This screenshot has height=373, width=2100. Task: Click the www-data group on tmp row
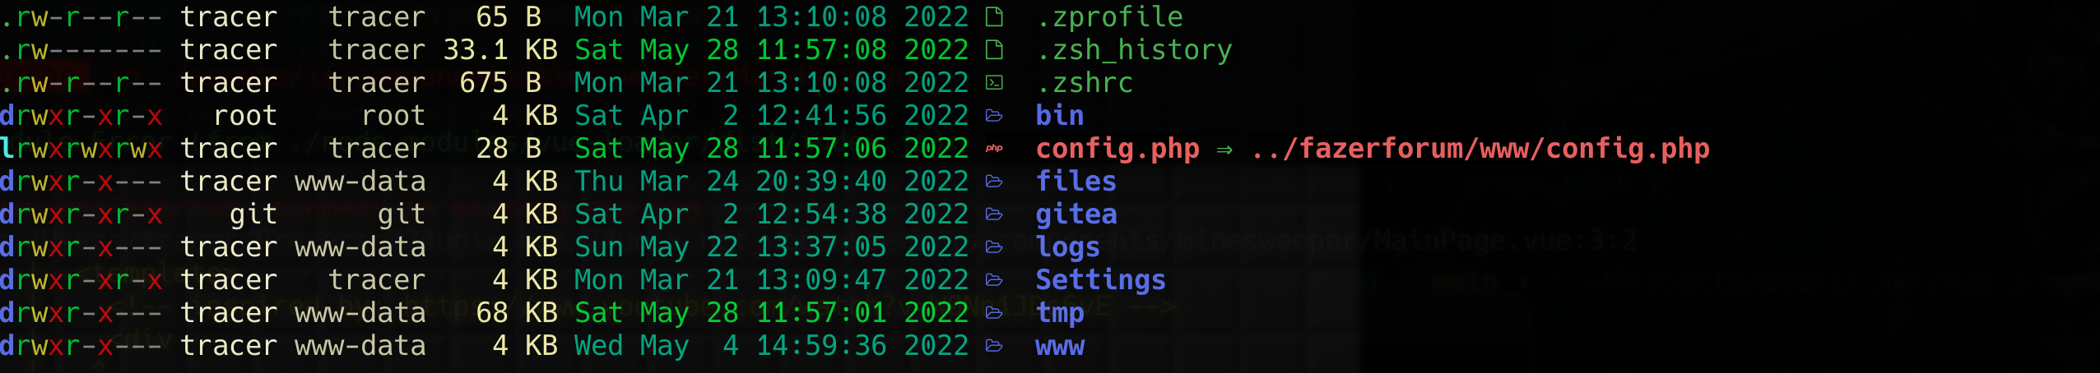(360, 312)
